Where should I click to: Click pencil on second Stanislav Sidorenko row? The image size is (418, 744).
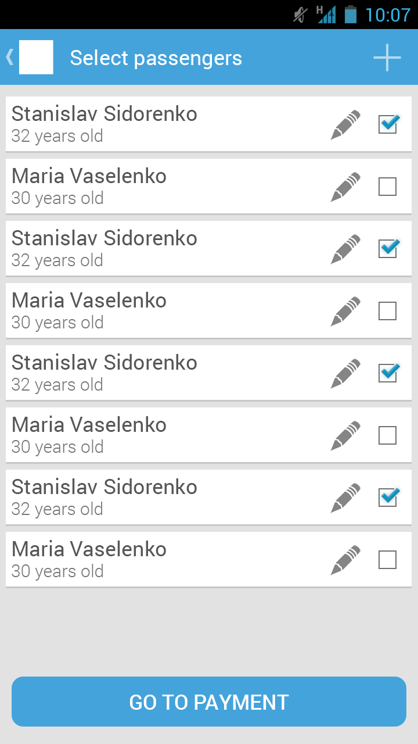(x=345, y=249)
